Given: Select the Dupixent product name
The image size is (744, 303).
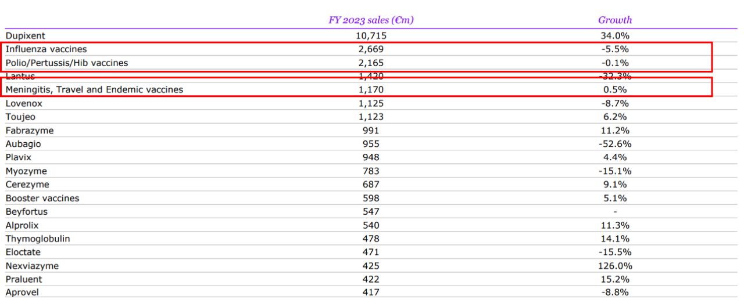Looking at the screenshot, I should tap(25, 36).
